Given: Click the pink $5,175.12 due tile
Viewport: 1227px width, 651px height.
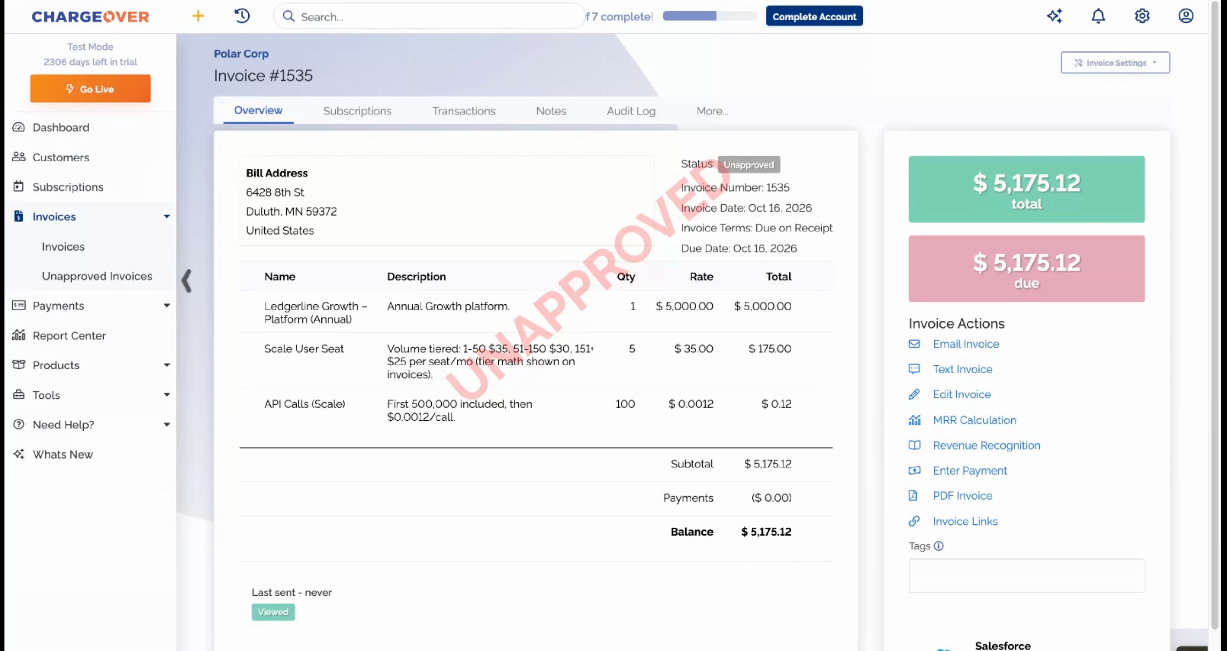Looking at the screenshot, I should (1026, 268).
